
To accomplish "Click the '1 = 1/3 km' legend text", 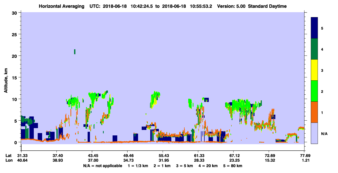I will (x=139, y=166).
